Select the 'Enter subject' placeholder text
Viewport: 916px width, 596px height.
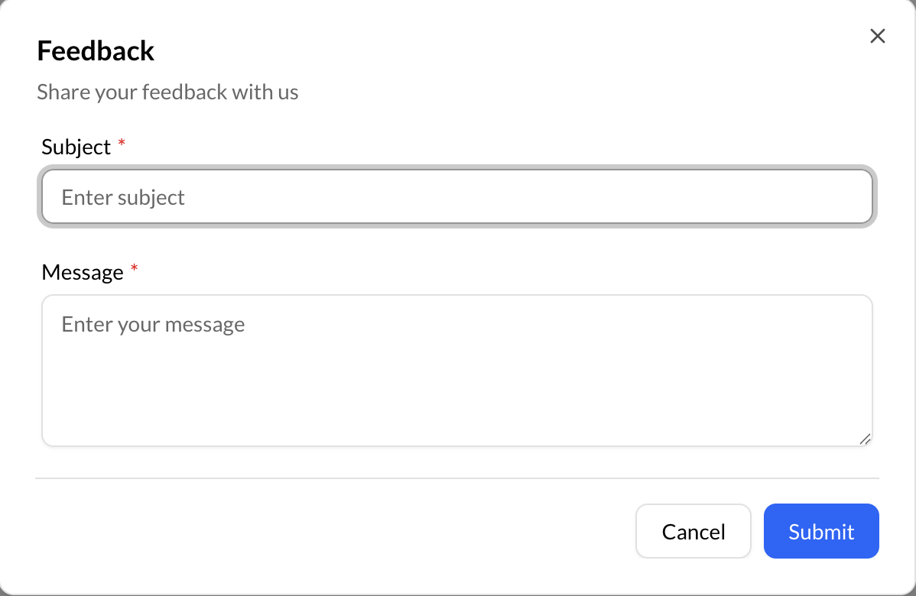123,197
